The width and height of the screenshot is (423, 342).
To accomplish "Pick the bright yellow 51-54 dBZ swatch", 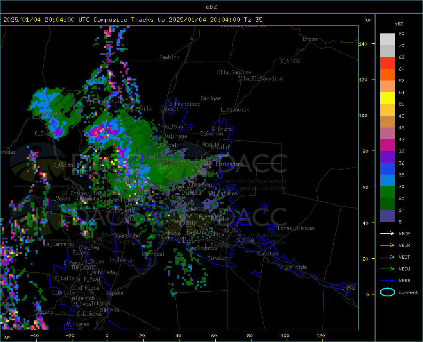I will point(387,98).
